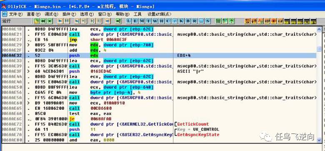Click the disassembly scrollbar up arrow
325x151 pixels.
[x=319, y=29]
